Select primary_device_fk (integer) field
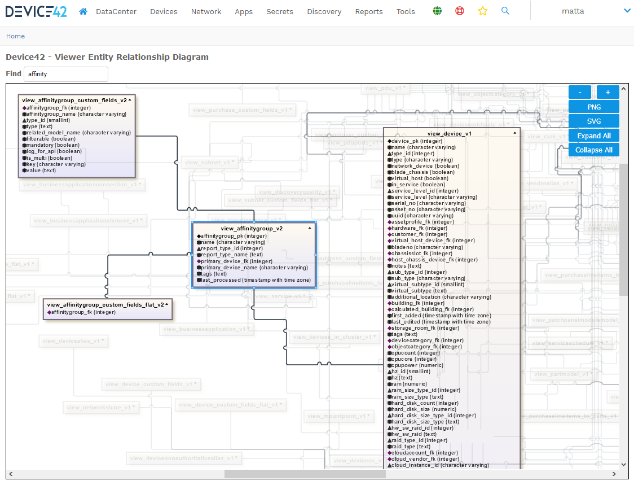Image resolution: width=634 pixels, height=485 pixels. pyautogui.click(x=235, y=261)
